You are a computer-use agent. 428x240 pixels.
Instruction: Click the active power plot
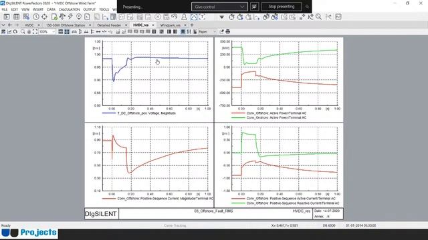click(x=285, y=73)
